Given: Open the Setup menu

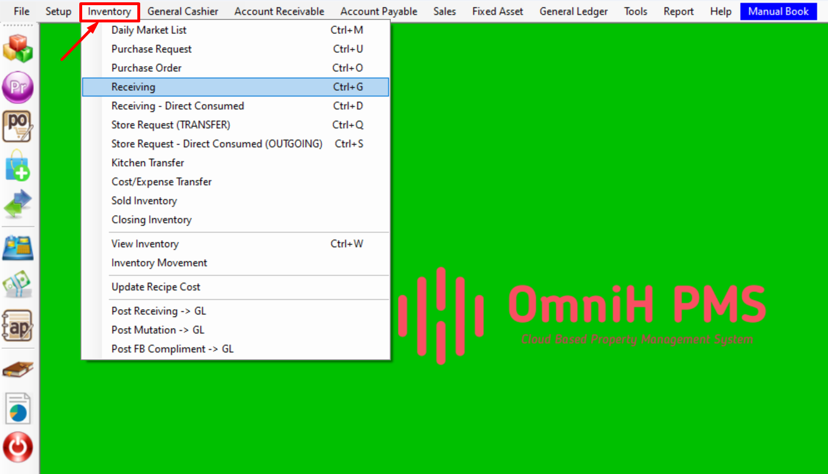Looking at the screenshot, I should pyautogui.click(x=59, y=11).
